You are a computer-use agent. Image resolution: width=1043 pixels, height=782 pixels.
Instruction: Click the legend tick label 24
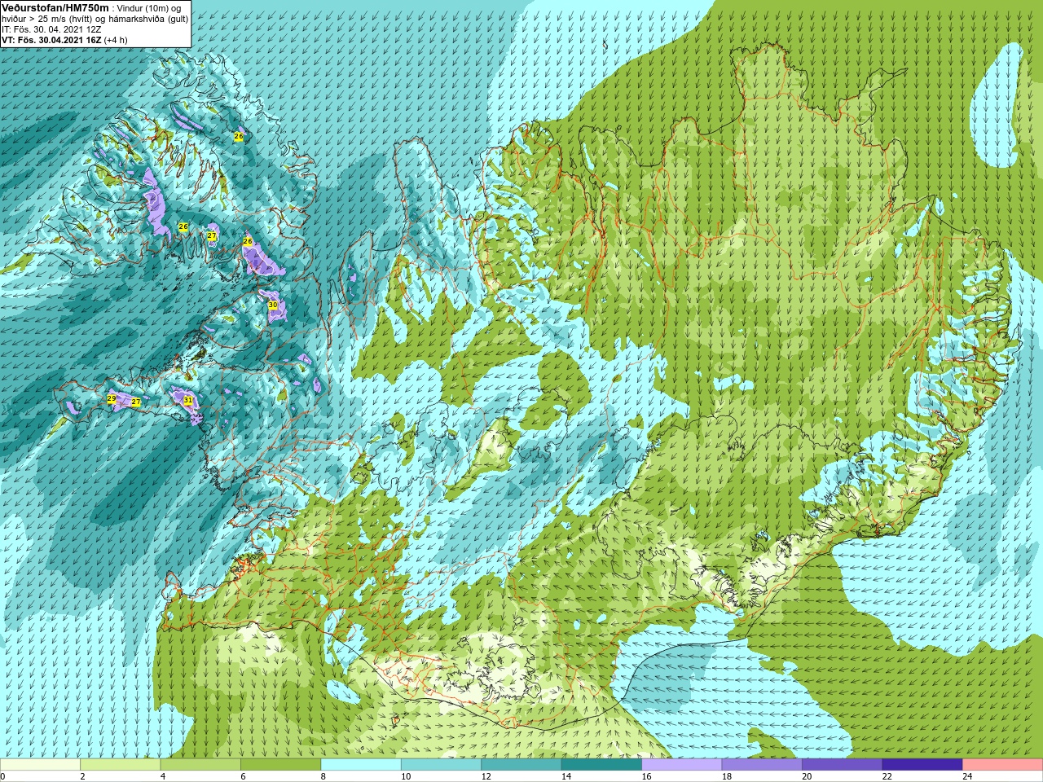[x=967, y=776]
